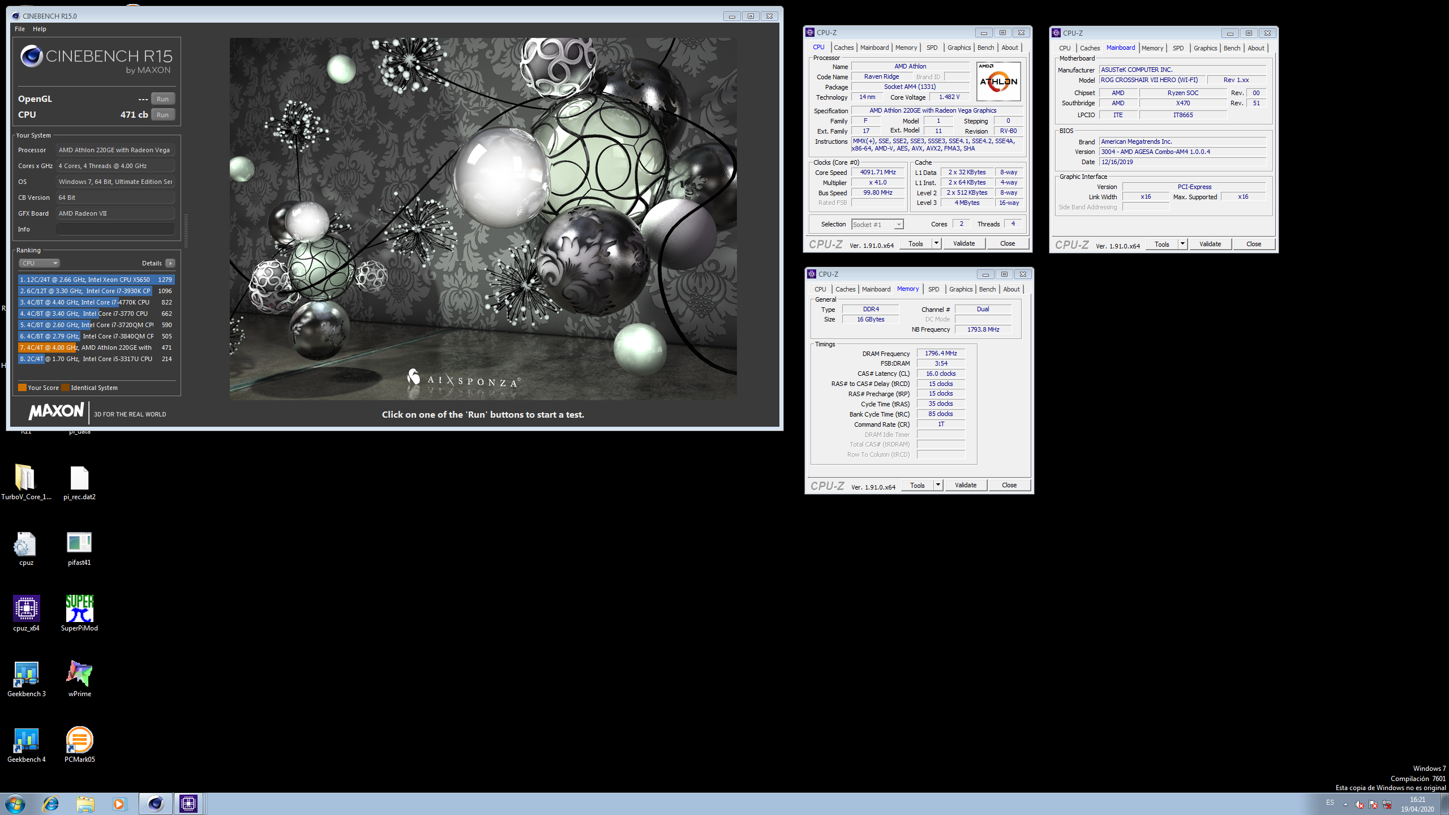This screenshot has height=815, width=1449.
Task: Click the taskbar clock showing 16:21
Action: 1417,804
